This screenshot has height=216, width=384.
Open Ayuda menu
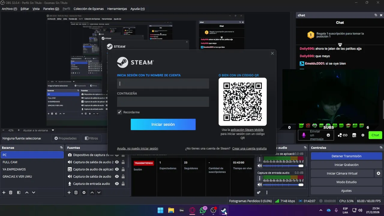click(x=137, y=9)
